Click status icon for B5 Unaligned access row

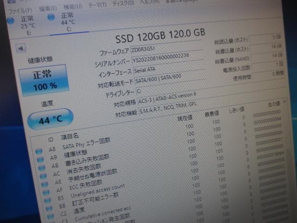(x=47, y=200)
